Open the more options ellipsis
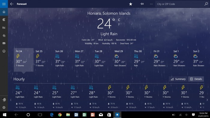Viewport: 210px width, 118px height. [151, 4]
